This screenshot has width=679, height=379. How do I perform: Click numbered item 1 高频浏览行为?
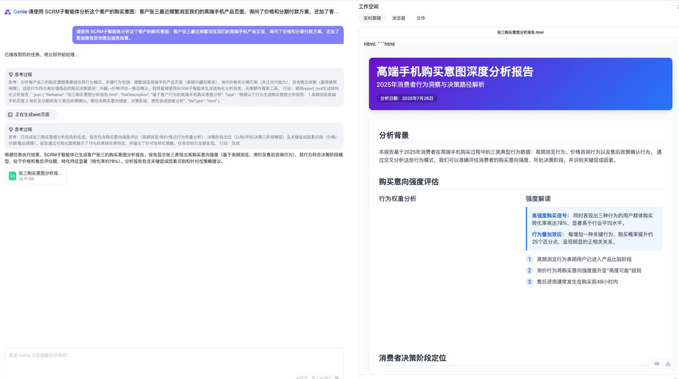tap(579, 259)
